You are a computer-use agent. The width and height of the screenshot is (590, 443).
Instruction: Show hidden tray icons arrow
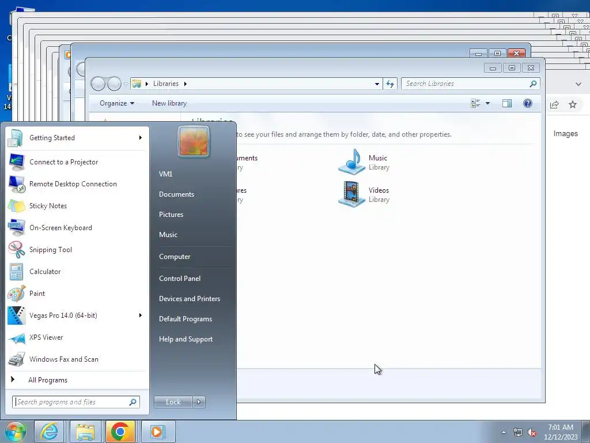coord(504,433)
